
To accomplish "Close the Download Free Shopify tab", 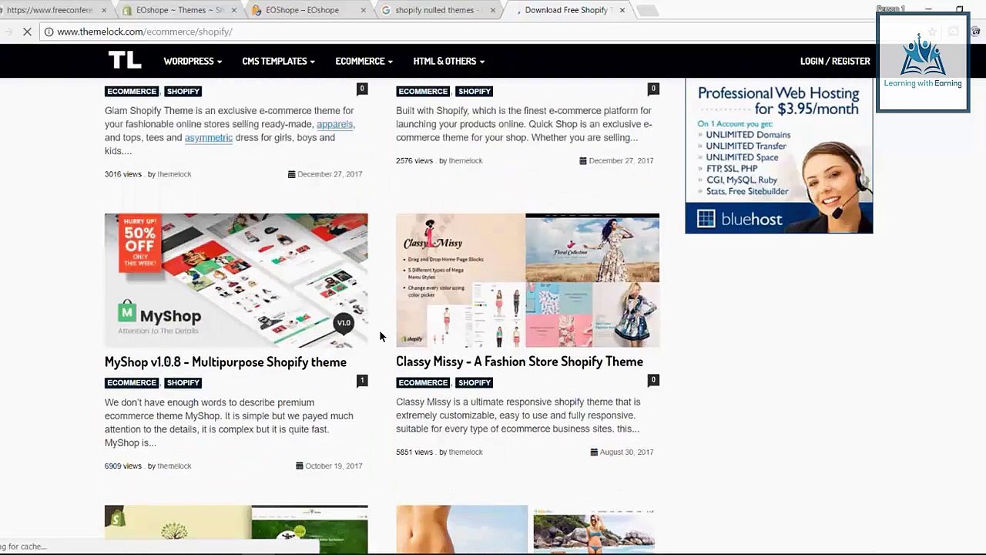I will tap(622, 10).
